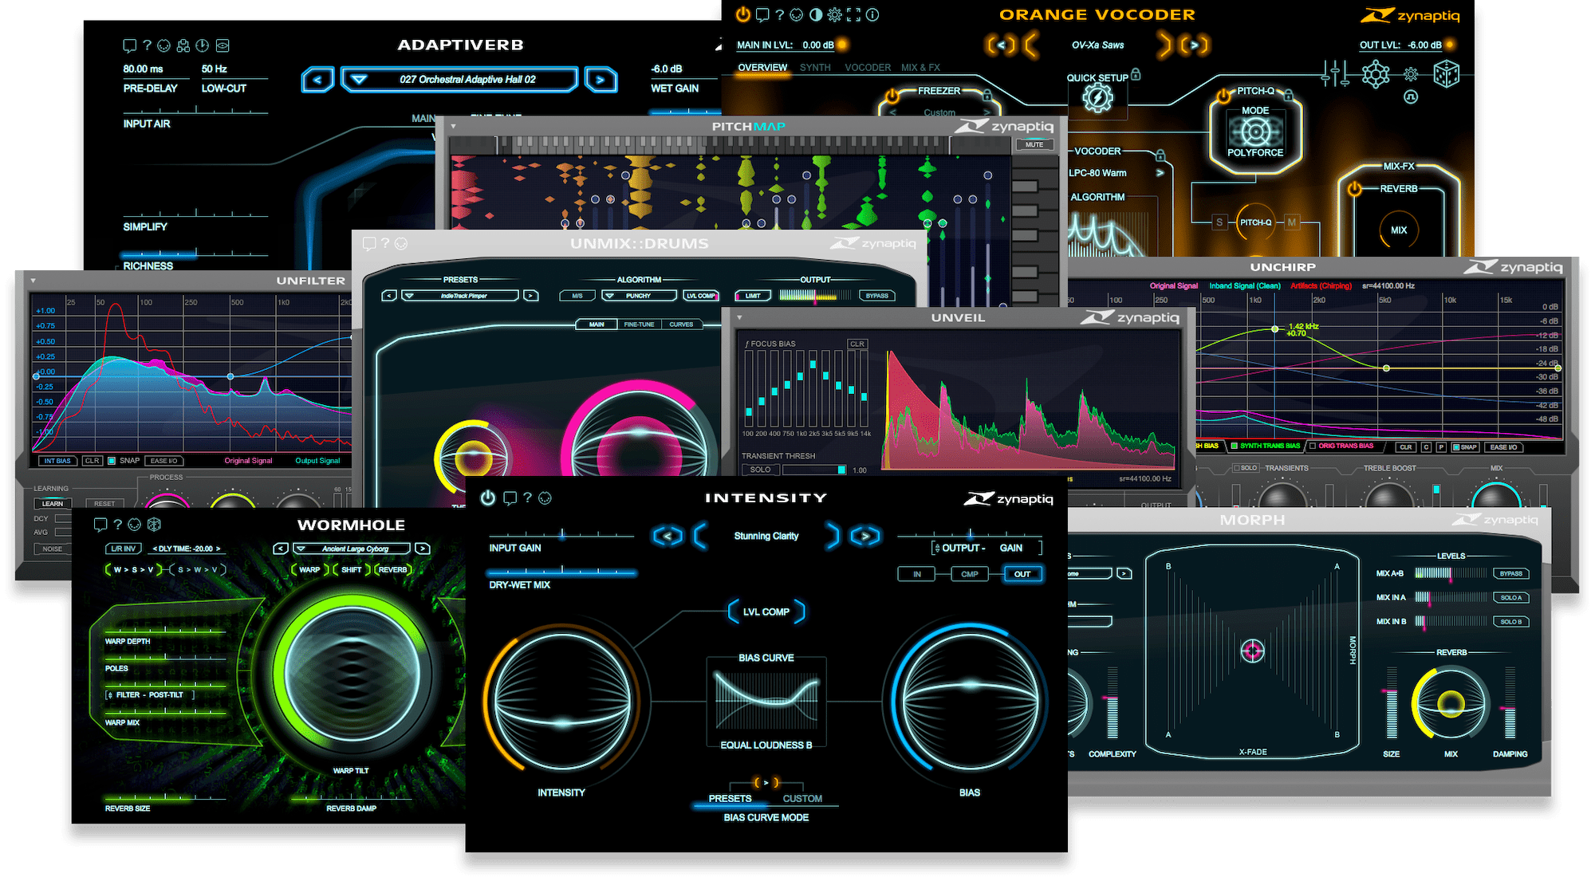The image size is (1595, 881).
Task: Toggle Pitch-Q power switch in Orange Vocoder
Action: click(1223, 96)
